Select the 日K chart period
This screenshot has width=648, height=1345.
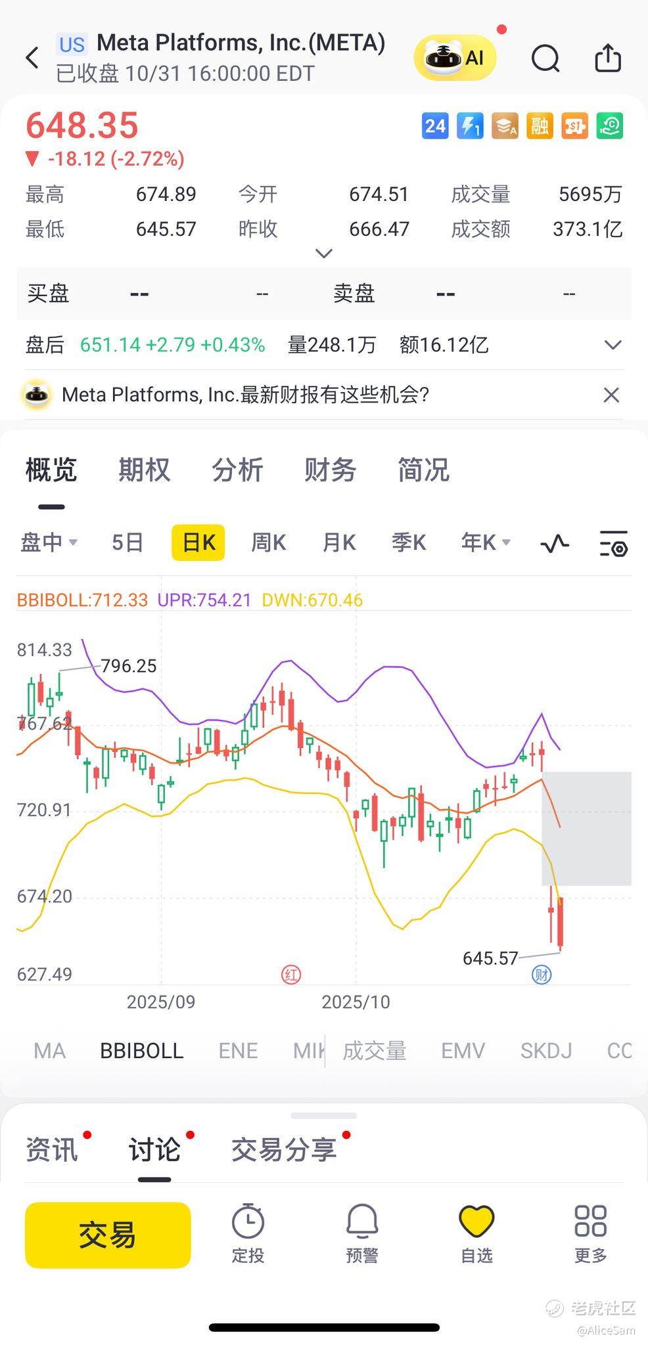(x=198, y=542)
